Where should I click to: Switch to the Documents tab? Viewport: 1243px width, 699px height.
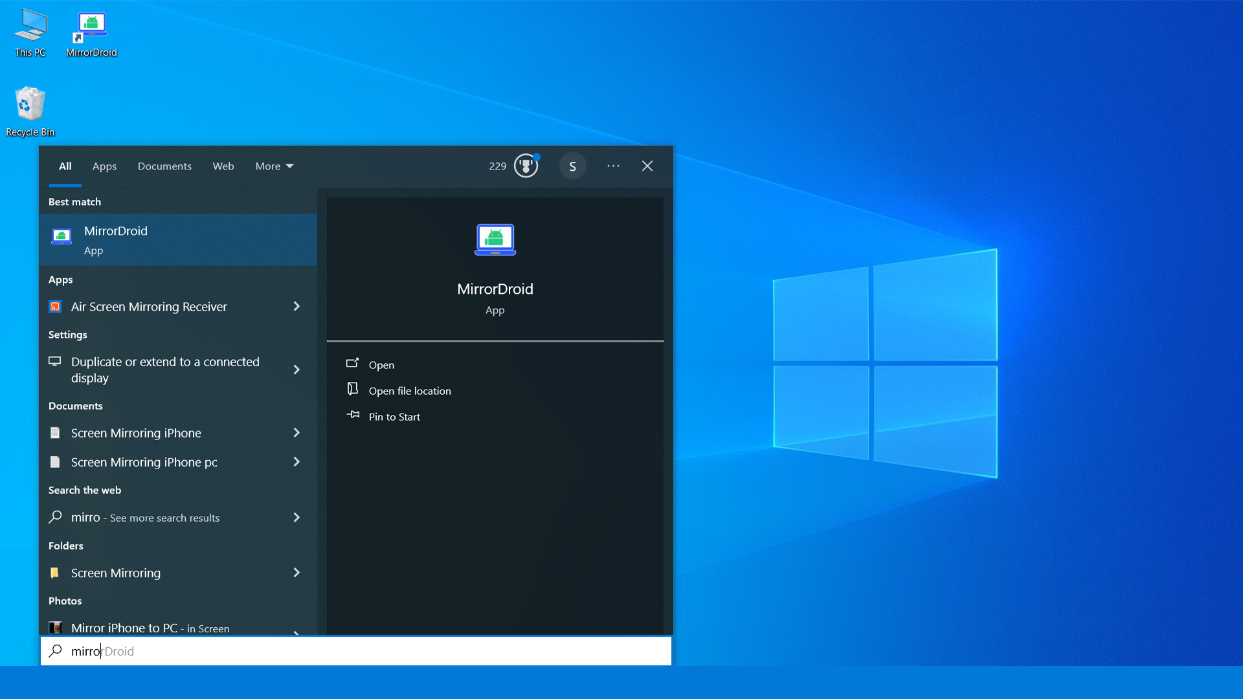pos(164,166)
